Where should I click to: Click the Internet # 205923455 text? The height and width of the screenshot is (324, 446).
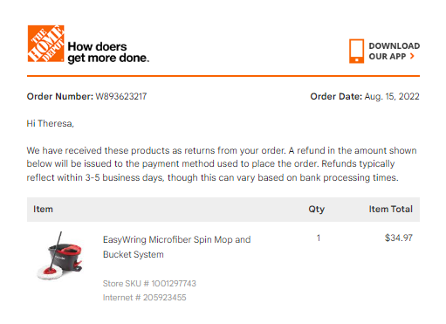tap(144, 298)
